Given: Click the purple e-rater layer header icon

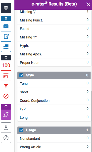Looking at the screenshot, I should click(6, 107).
